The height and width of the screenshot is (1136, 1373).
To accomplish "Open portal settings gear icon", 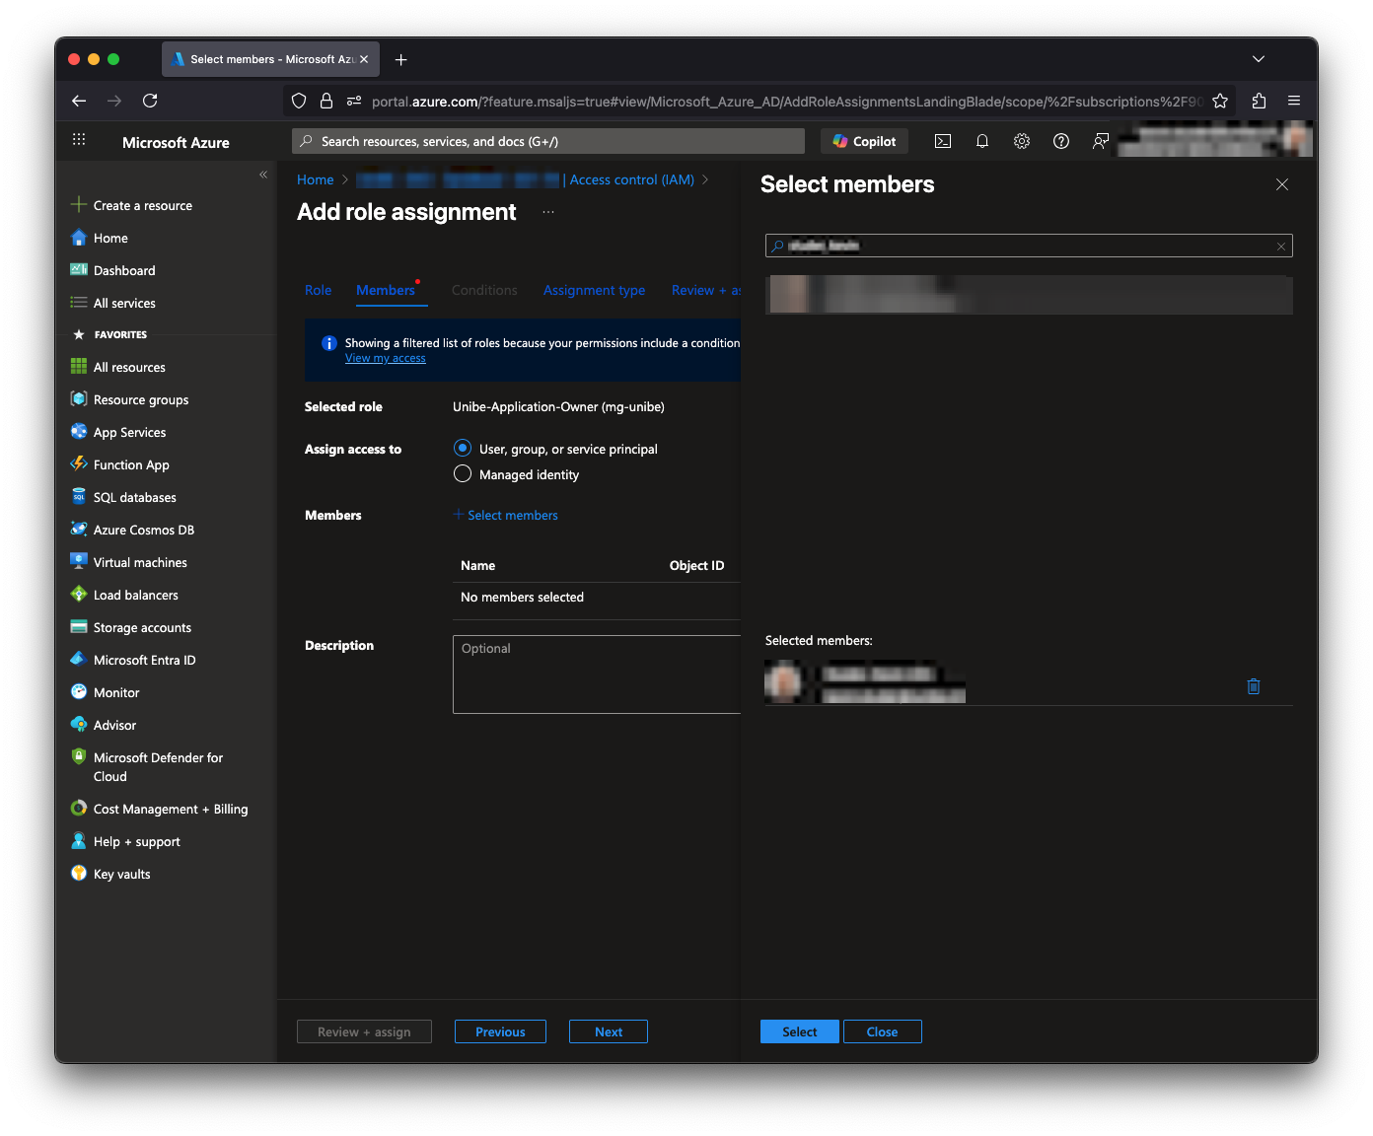I will (1022, 141).
